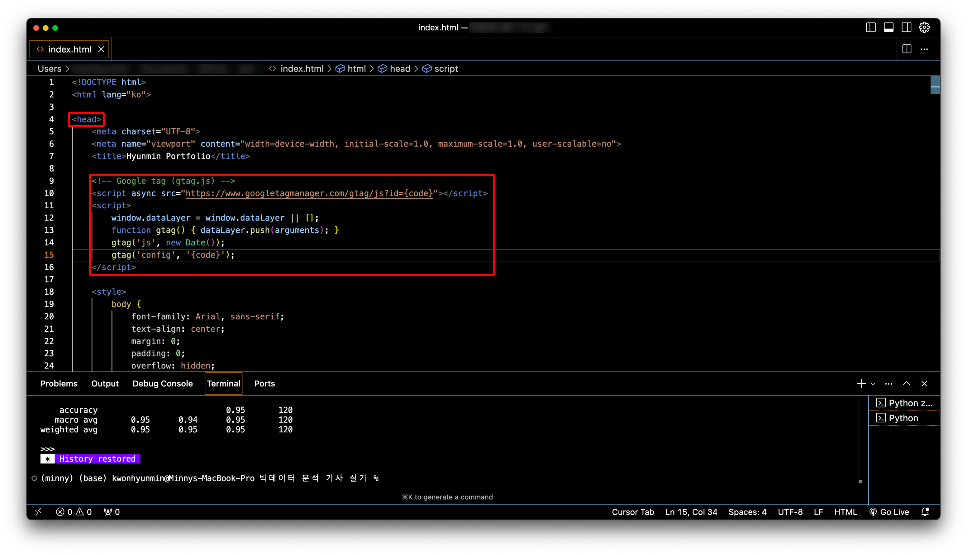Select the Python z... terminal session
The width and height of the screenshot is (967, 555).
(x=904, y=403)
